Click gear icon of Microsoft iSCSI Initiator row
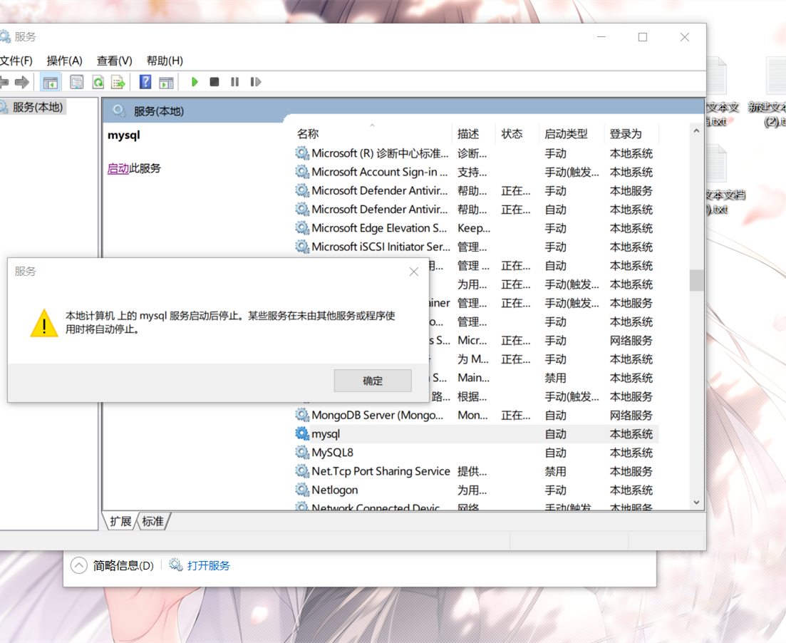Image resolution: width=786 pixels, height=643 pixels. pos(301,246)
